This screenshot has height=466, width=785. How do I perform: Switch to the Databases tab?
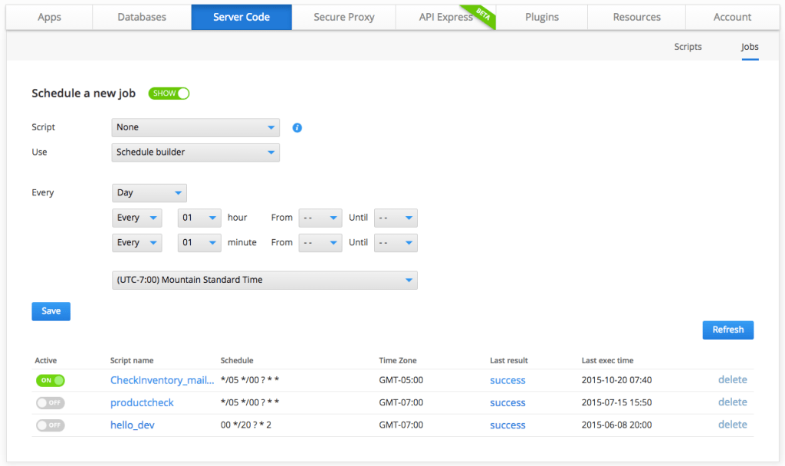pos(141,17)
